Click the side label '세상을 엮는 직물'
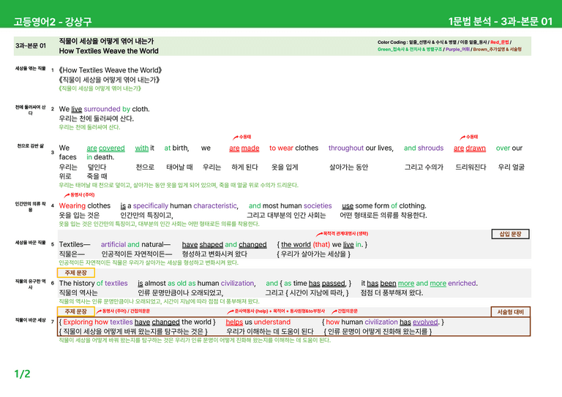 tap(31, 69)
